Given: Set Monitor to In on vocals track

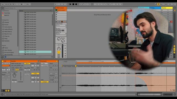Looking at the screenshot, I should pyautogui.click(x=57, y=31).
